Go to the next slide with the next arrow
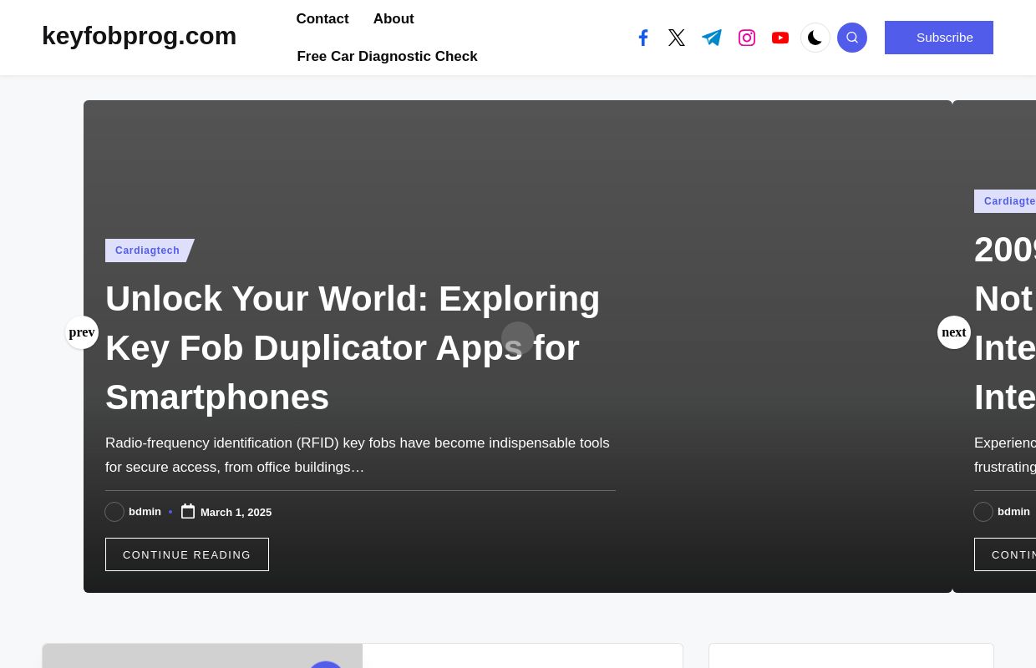Image resolution: width=1036 pixels, height=668 pixels. coord(954,332)
